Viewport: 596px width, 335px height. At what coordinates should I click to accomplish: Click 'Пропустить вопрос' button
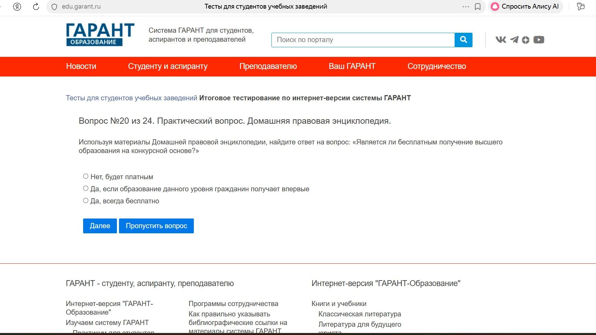point(156,226)
